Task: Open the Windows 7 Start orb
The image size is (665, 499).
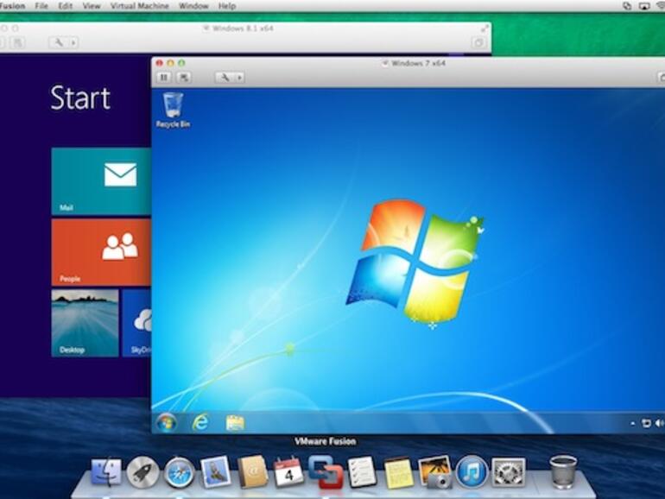Action: (x=166, y=423)
